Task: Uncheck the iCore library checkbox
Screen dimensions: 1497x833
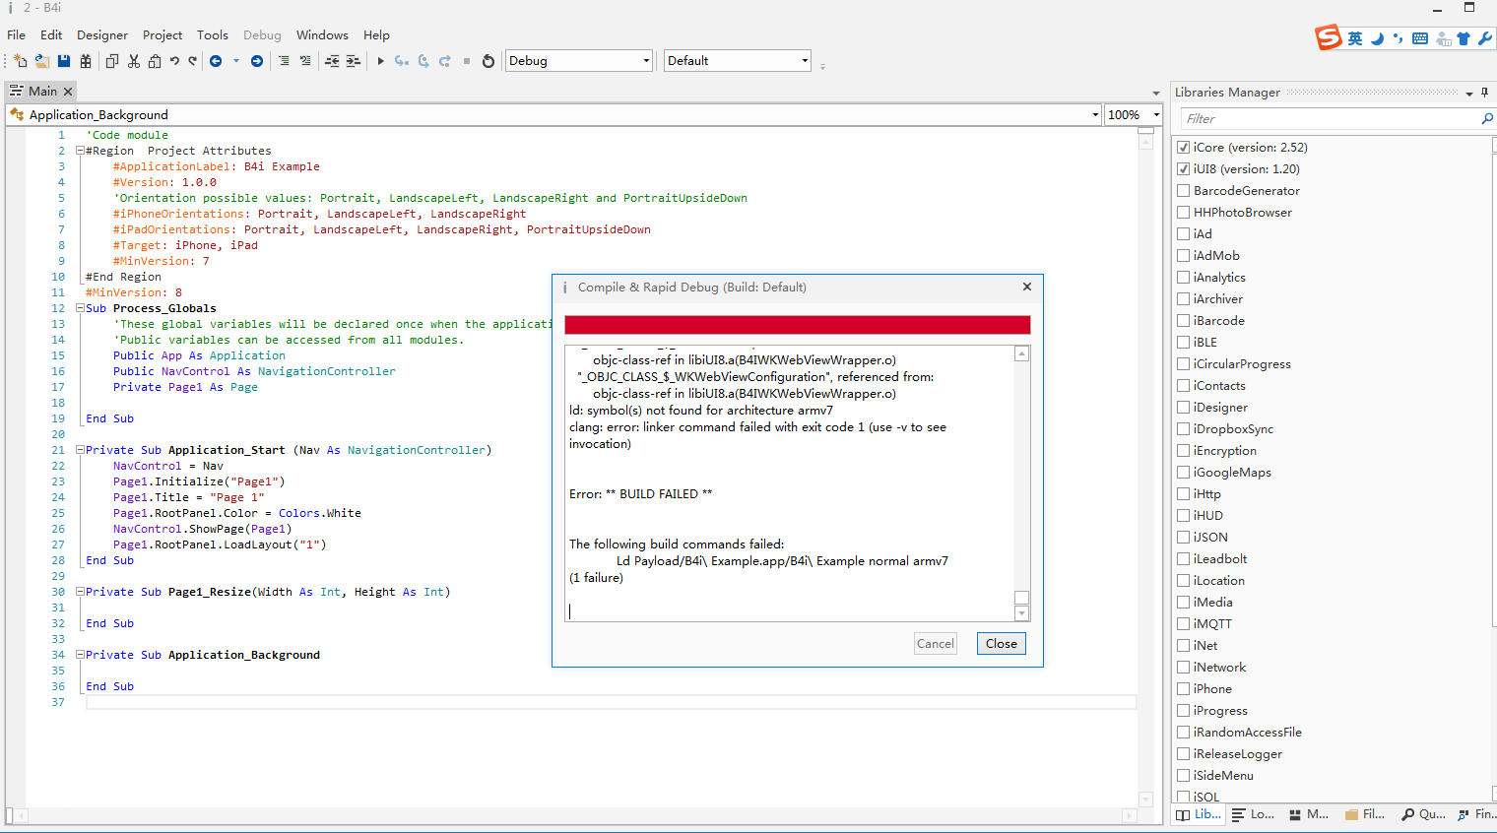Action: click(x=1184, y=148)
